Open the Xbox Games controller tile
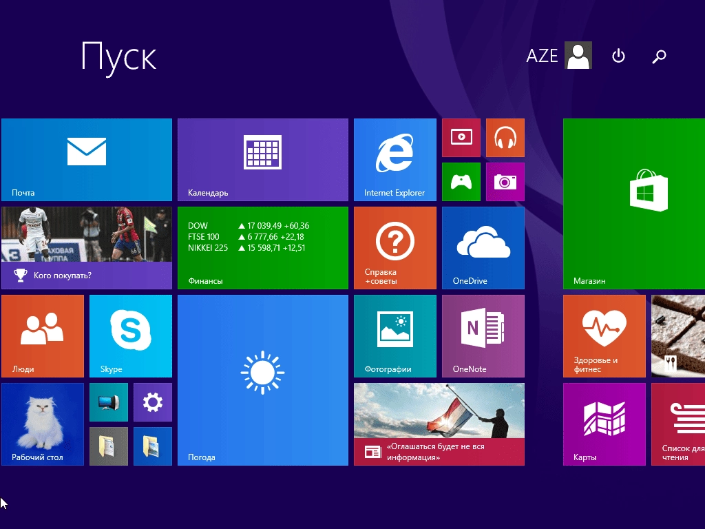This screenshot has height=529, width=705. pos(461,182)
